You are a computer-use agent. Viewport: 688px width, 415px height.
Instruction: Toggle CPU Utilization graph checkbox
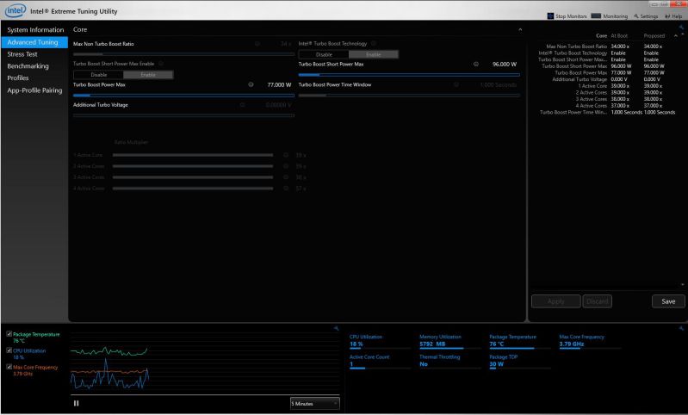[9, 350]
